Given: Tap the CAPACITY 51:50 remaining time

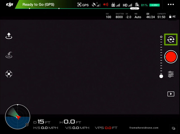Looking at the screenshot, I should tap(161, 16).
